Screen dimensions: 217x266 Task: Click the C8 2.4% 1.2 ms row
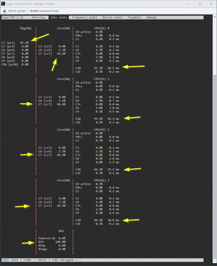point(97,57)
